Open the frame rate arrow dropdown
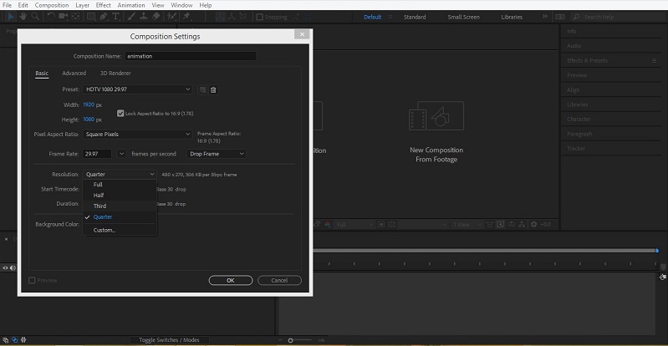Screen dimensions: 668x346 (x=121, y=154)
